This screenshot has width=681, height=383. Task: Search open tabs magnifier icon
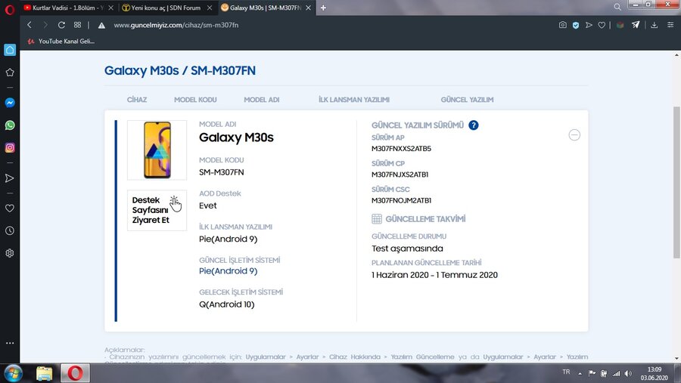click(617, 7)
